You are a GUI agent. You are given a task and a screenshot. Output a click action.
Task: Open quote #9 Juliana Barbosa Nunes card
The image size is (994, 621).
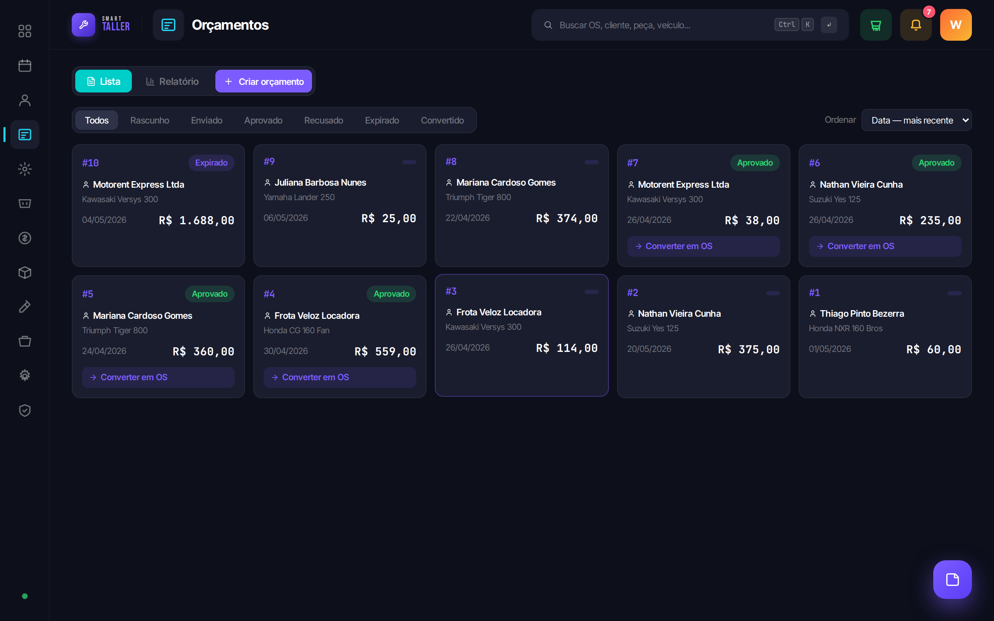(340, 205)
